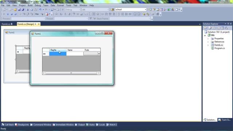This screenshot has height=131, width=233.
Task: Click the Form1.cs file icon in the tree
Action: (x=212, y=45)
